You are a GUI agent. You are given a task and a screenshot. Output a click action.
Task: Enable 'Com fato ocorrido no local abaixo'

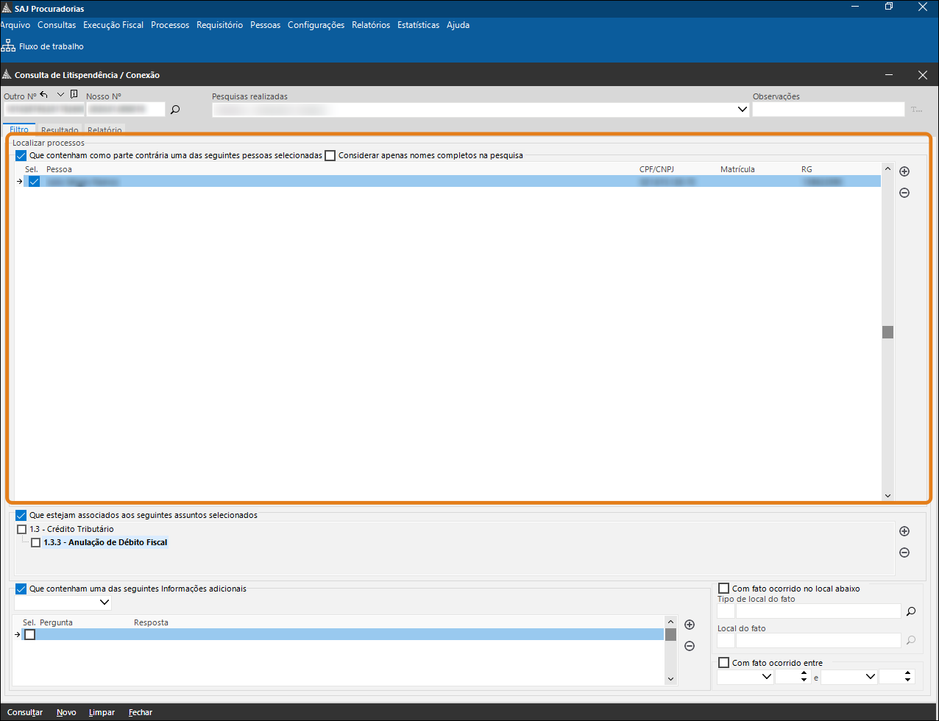click(x=723, y=589)
